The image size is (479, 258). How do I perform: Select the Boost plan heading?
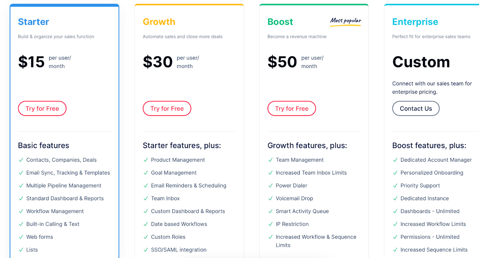pyautogui.click(x=280, y=22)
